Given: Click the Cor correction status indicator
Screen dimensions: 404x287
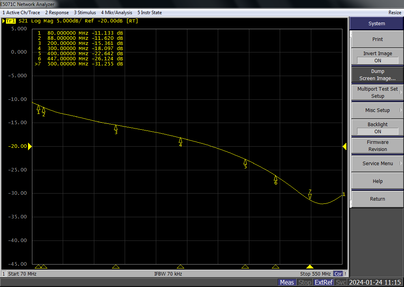Looking at the screenshot, I should click(338, 274).
